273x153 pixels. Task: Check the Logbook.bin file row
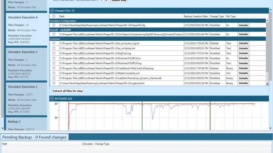[x=54, y=83]
